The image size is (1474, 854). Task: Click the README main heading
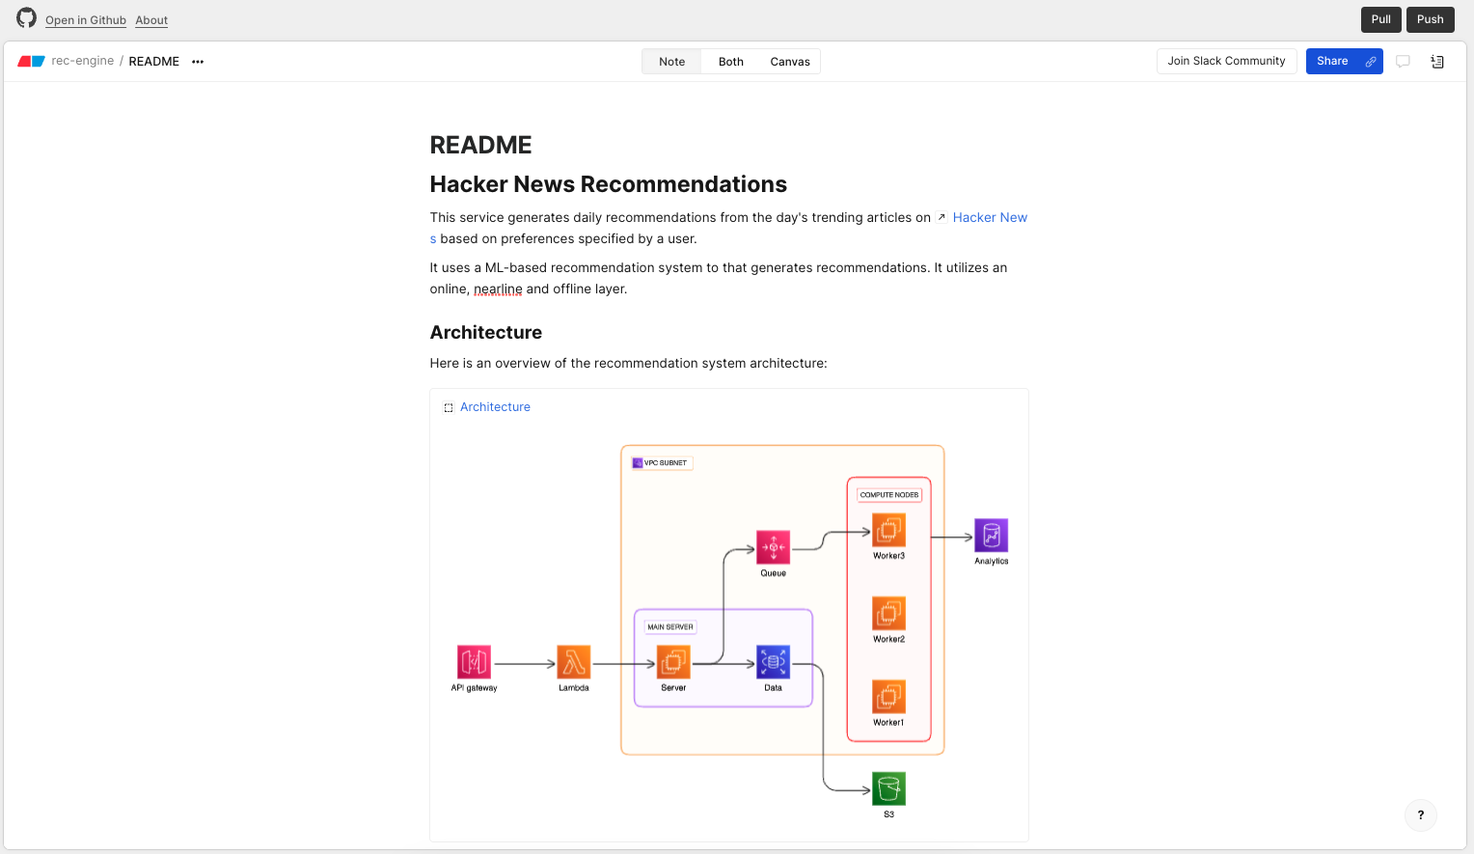point(480,145)
